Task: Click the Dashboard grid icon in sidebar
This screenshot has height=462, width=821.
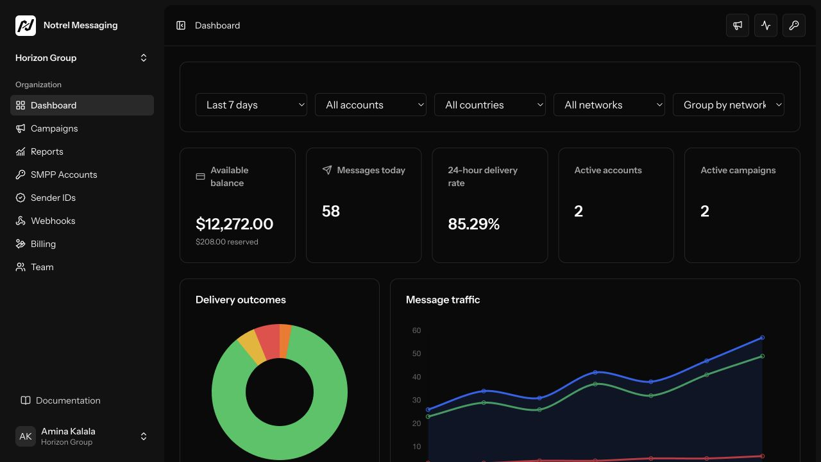Action: click(21, 105)
